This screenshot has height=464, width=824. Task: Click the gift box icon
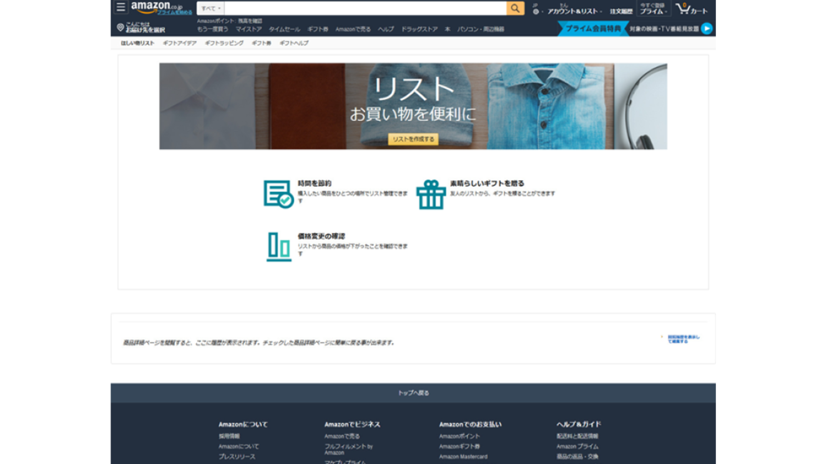click(431, 194)
